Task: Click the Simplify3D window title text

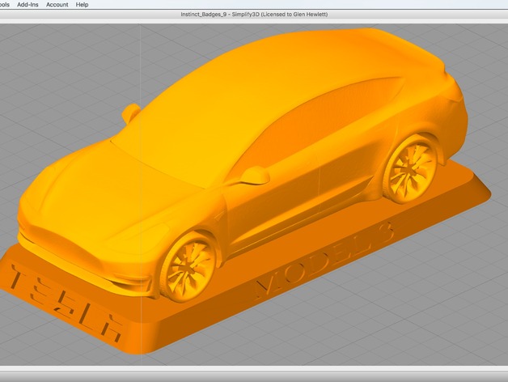Action: [x=254, y=15]
